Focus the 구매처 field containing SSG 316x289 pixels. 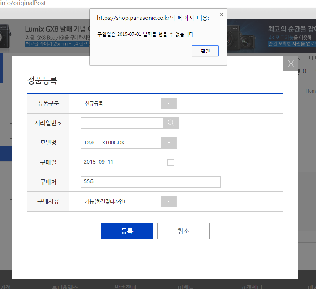tap(150, 182)
